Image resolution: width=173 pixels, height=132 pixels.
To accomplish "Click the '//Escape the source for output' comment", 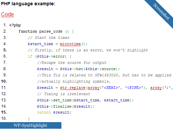I will click(x=72, y=63).
